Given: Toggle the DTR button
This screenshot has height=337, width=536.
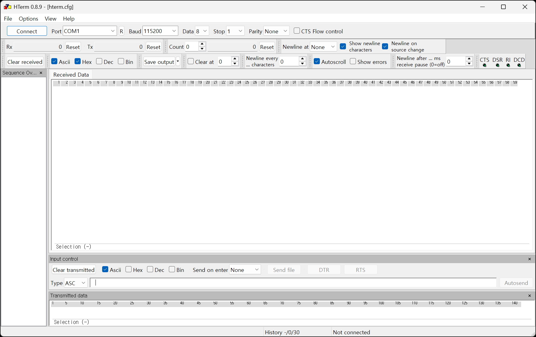Looking at the screenshot, I should [324, 270].
